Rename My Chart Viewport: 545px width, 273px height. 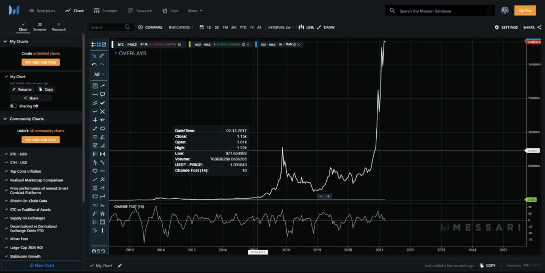(21, 89)
